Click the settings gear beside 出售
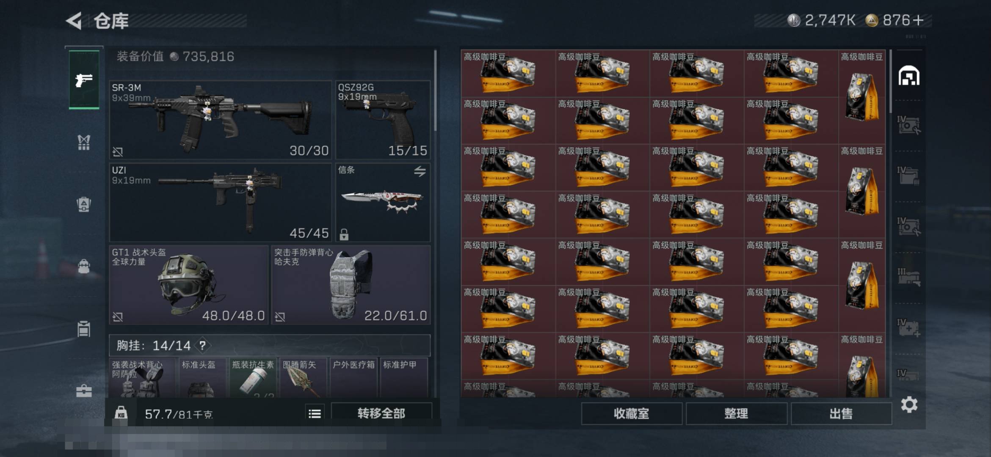Screen dimensions: 991x457 909,405
